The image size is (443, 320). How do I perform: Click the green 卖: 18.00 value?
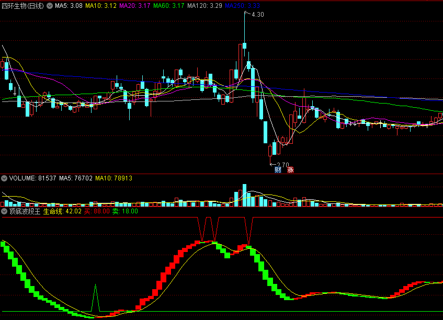click(x=125, y=211)
